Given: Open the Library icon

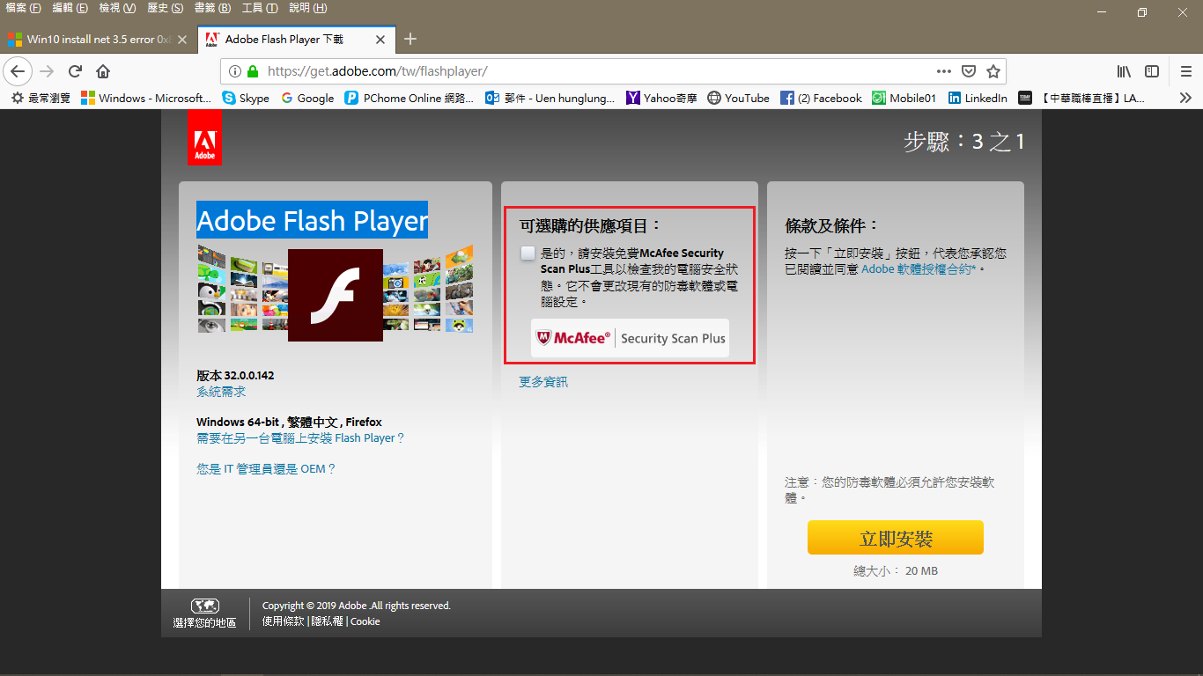Looking at the screenshot, I should click(x=1124, y=71).
